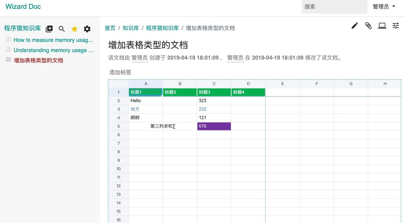Click merged cell 第三列求和∑
405x223 pixels.
163,126
